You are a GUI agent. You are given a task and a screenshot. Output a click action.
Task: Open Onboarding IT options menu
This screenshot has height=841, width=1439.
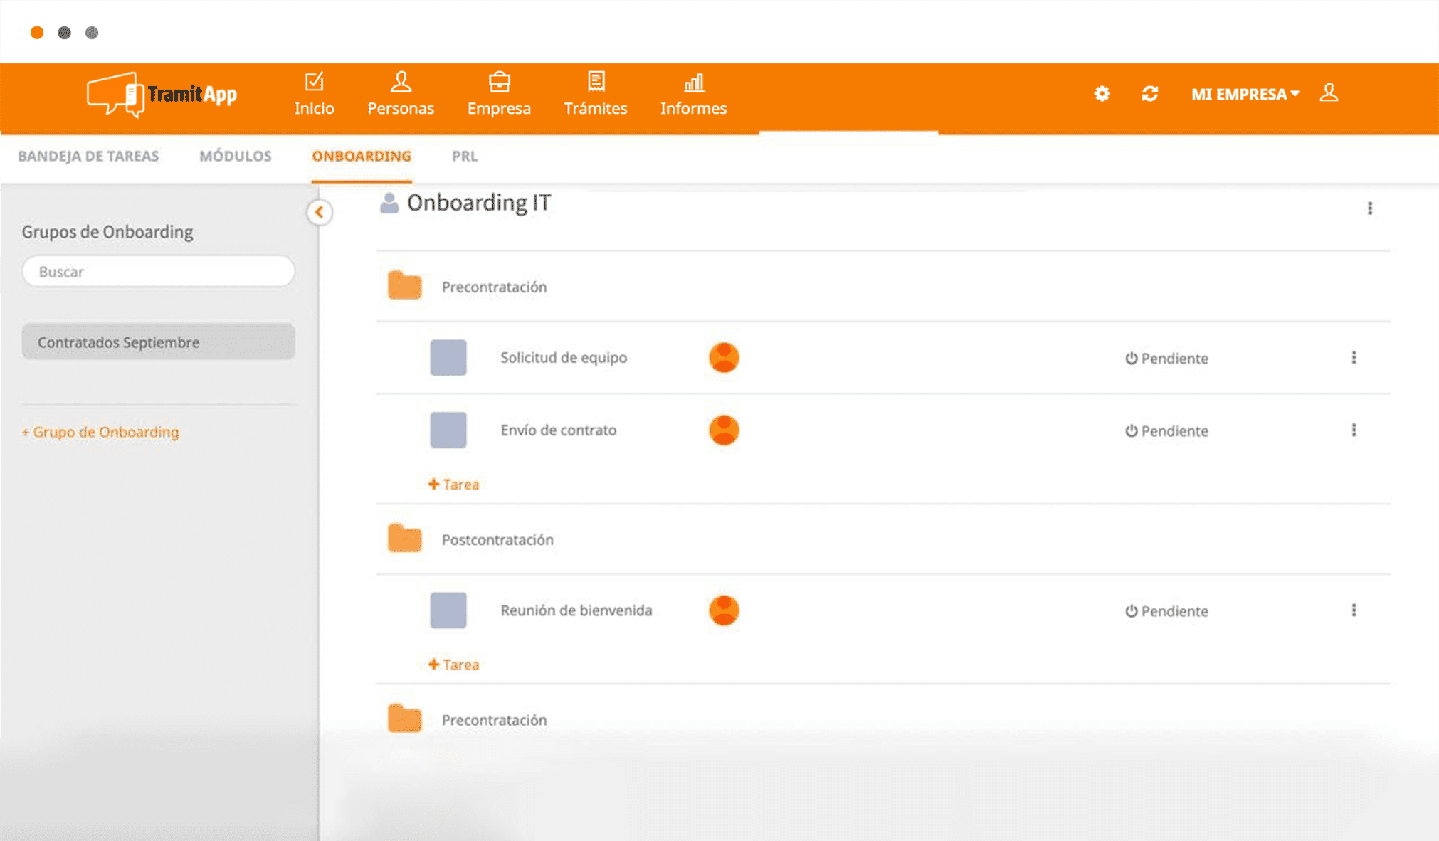point(1369,208)
